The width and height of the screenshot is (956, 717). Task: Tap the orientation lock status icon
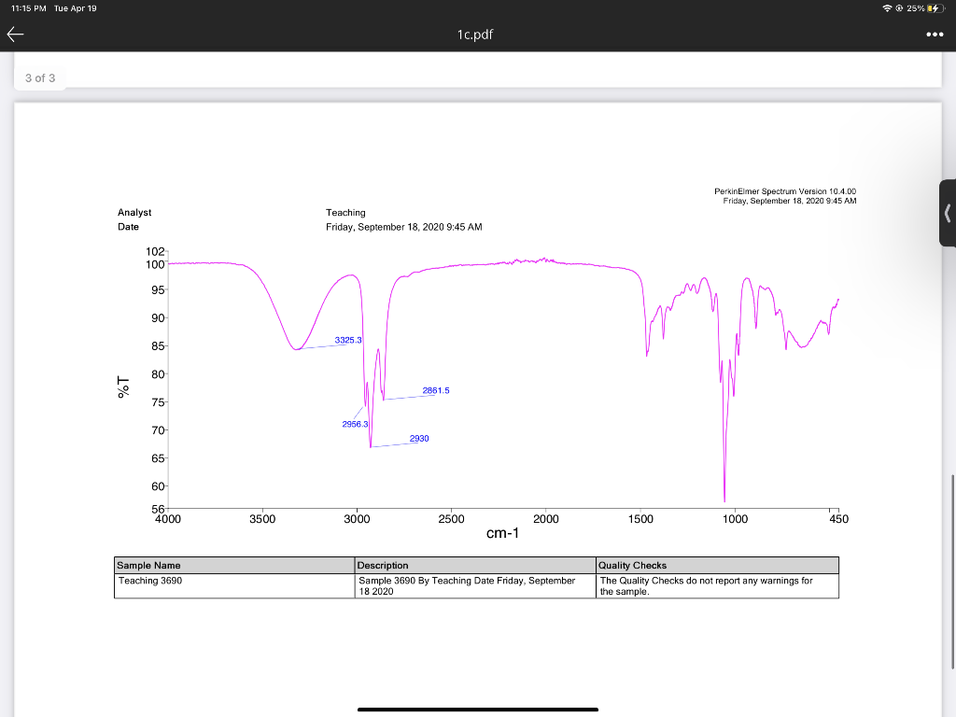(x=899, y=7)
